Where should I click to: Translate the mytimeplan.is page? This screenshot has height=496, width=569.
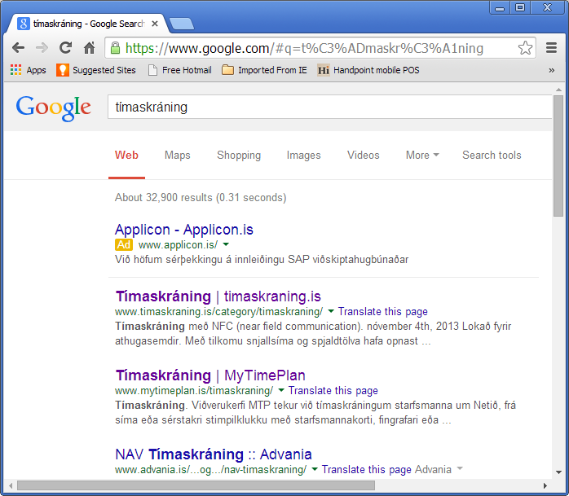point(333,390)
